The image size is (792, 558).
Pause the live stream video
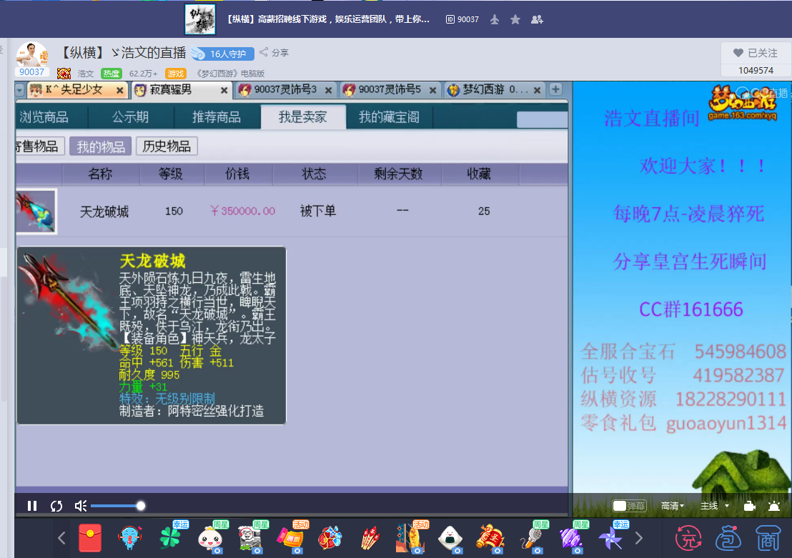32,505
